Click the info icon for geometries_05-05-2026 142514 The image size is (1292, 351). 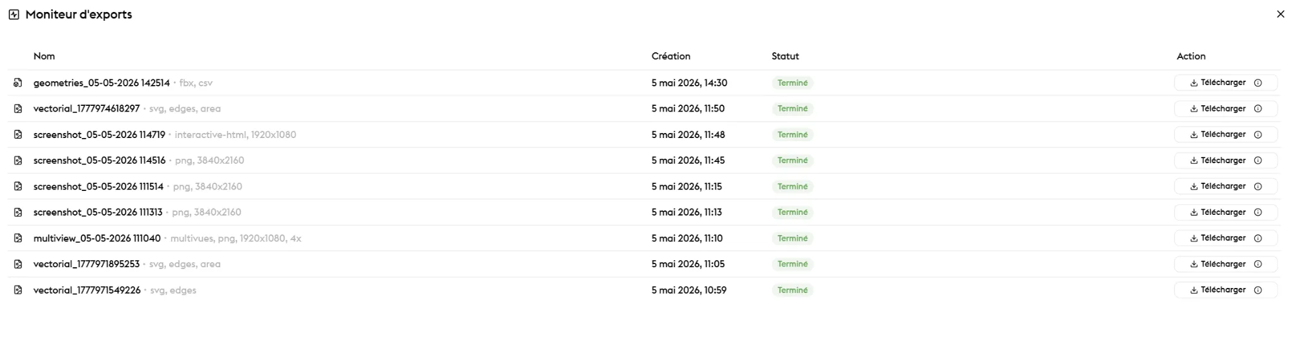click(x=1257, y=83)
